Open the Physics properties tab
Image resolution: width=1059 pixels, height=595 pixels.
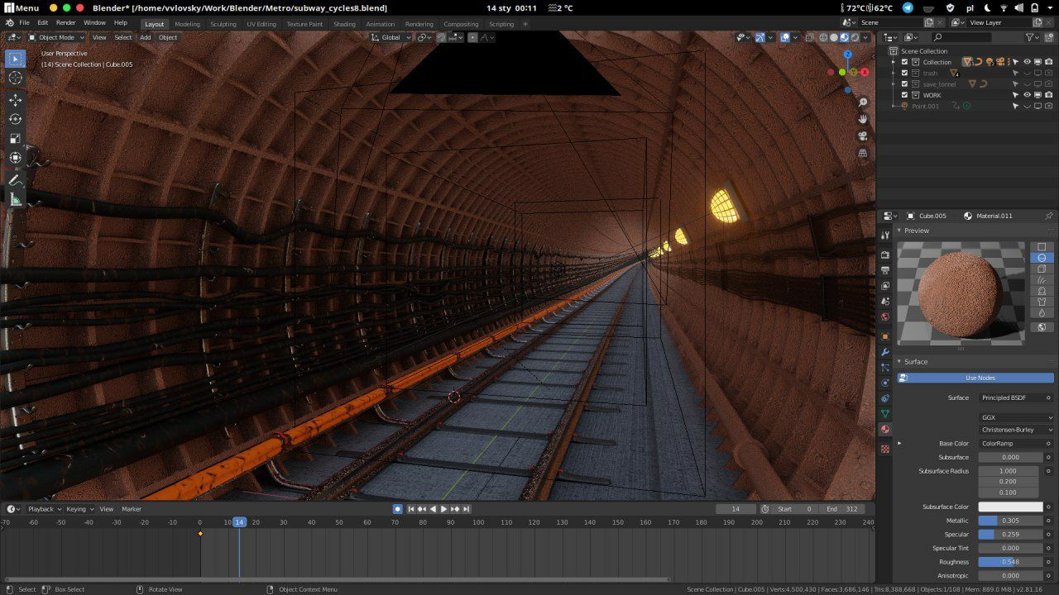(884, 383)
